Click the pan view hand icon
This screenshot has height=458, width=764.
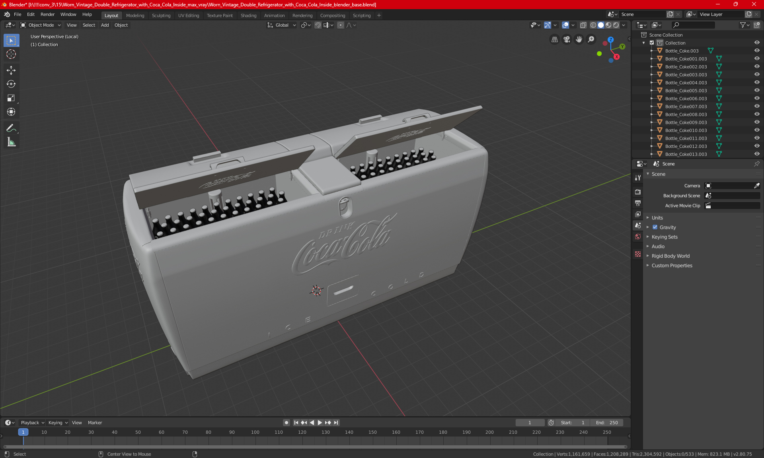[x=579, y=39]
